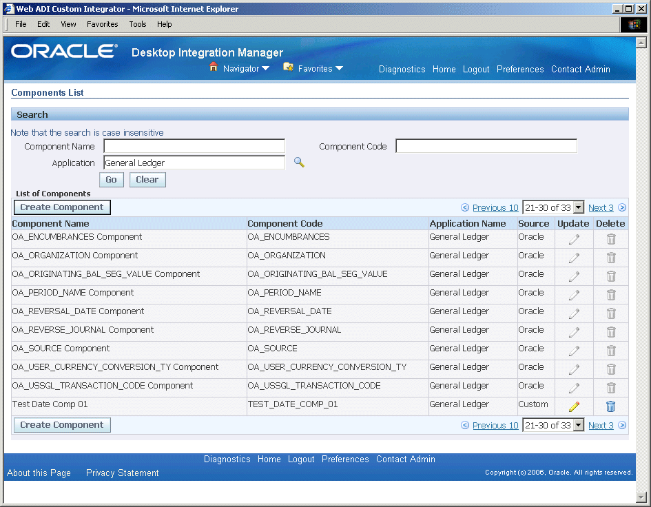Update the Test Date Comp 01 component
651x507 pixels.
[x=575, y=407]
